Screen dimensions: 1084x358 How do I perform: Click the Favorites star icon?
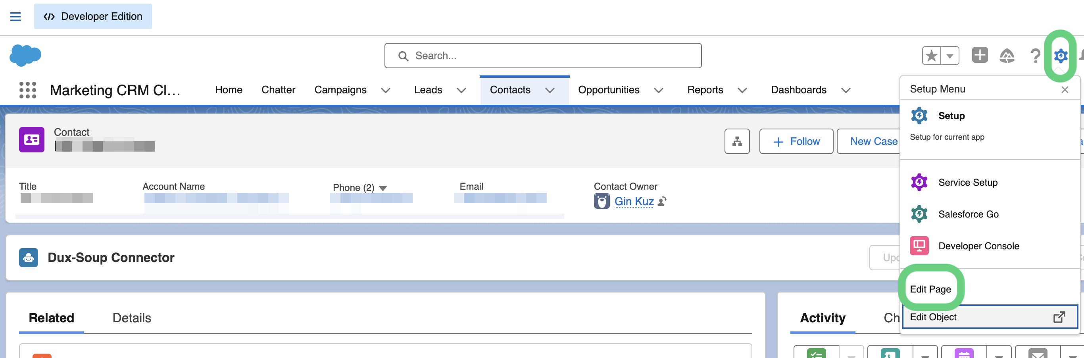pos(932,56)
